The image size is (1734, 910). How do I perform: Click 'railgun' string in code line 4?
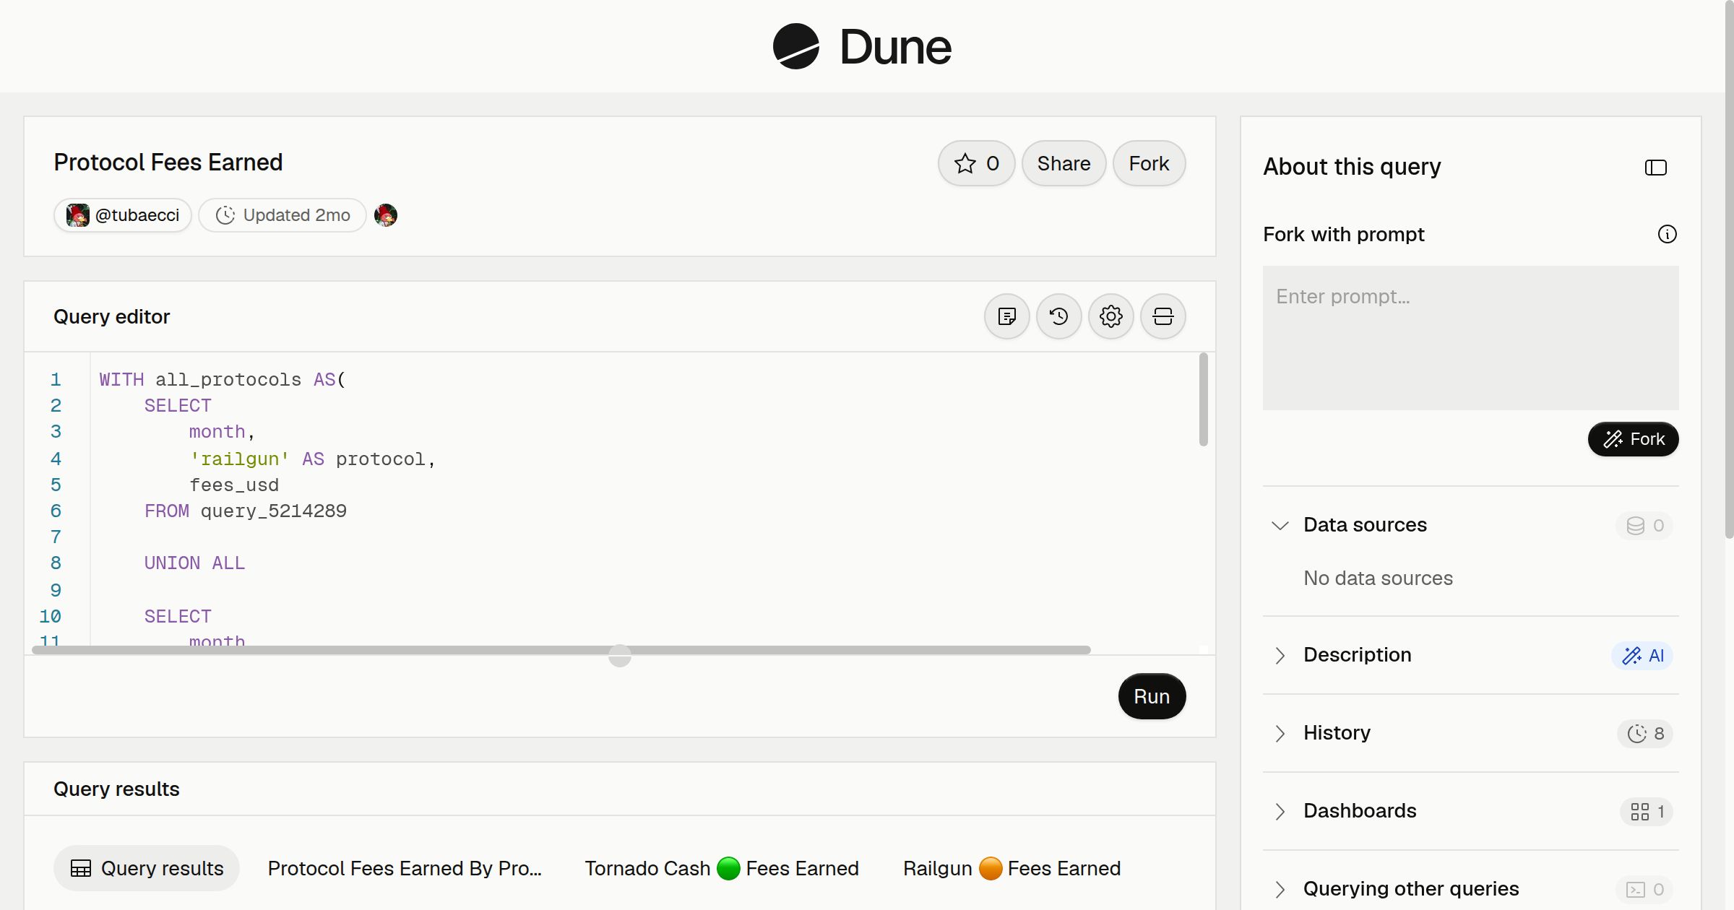[x=240, y=459]
